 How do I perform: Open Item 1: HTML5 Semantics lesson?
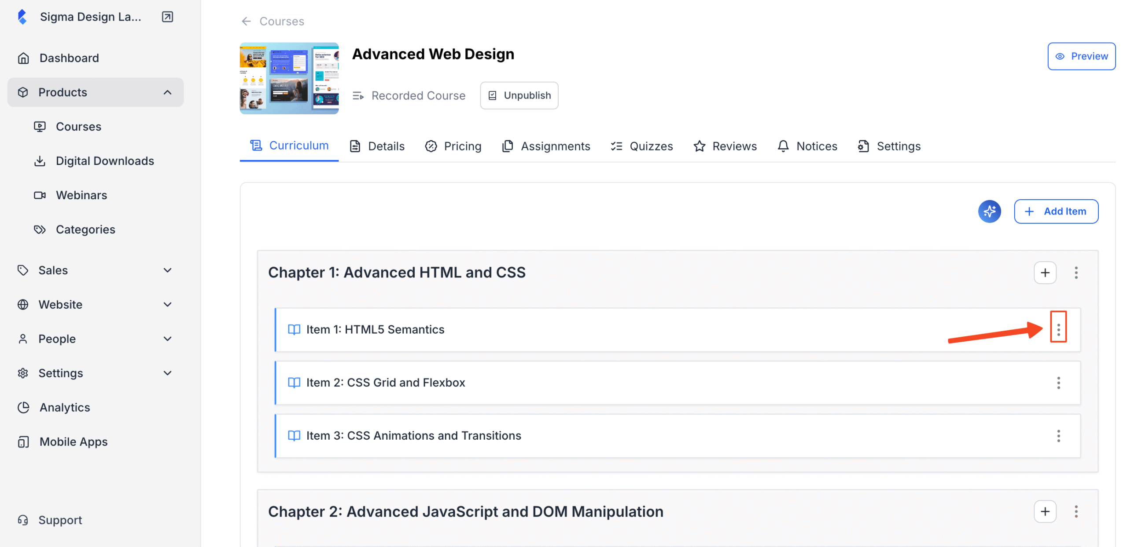pyautogui.click(x=677, y=330)
